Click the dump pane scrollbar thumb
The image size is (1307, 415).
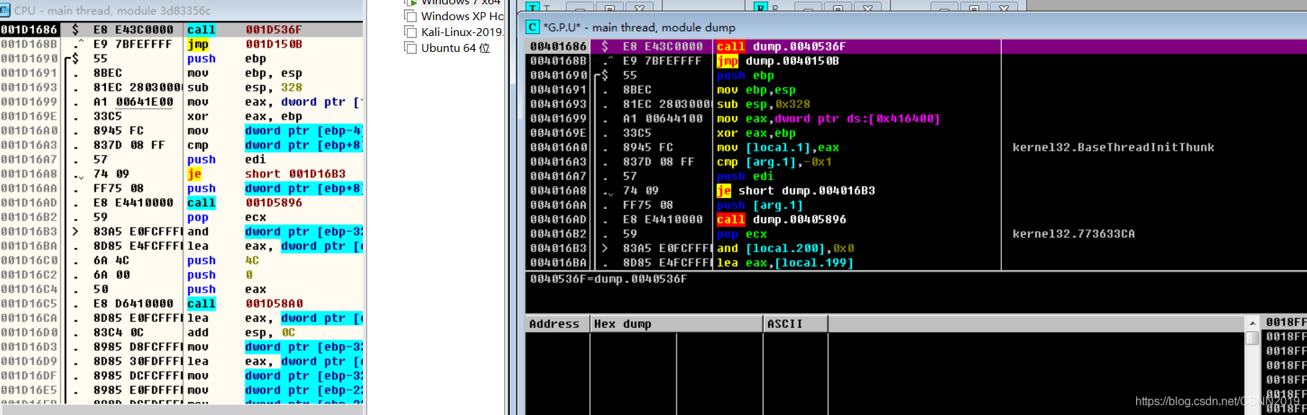[1252, 338]
